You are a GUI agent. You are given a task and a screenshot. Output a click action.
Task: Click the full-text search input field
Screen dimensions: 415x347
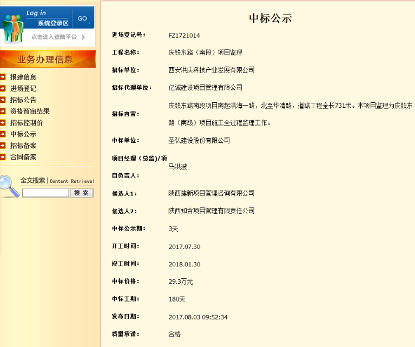click(x=45, y=193)
